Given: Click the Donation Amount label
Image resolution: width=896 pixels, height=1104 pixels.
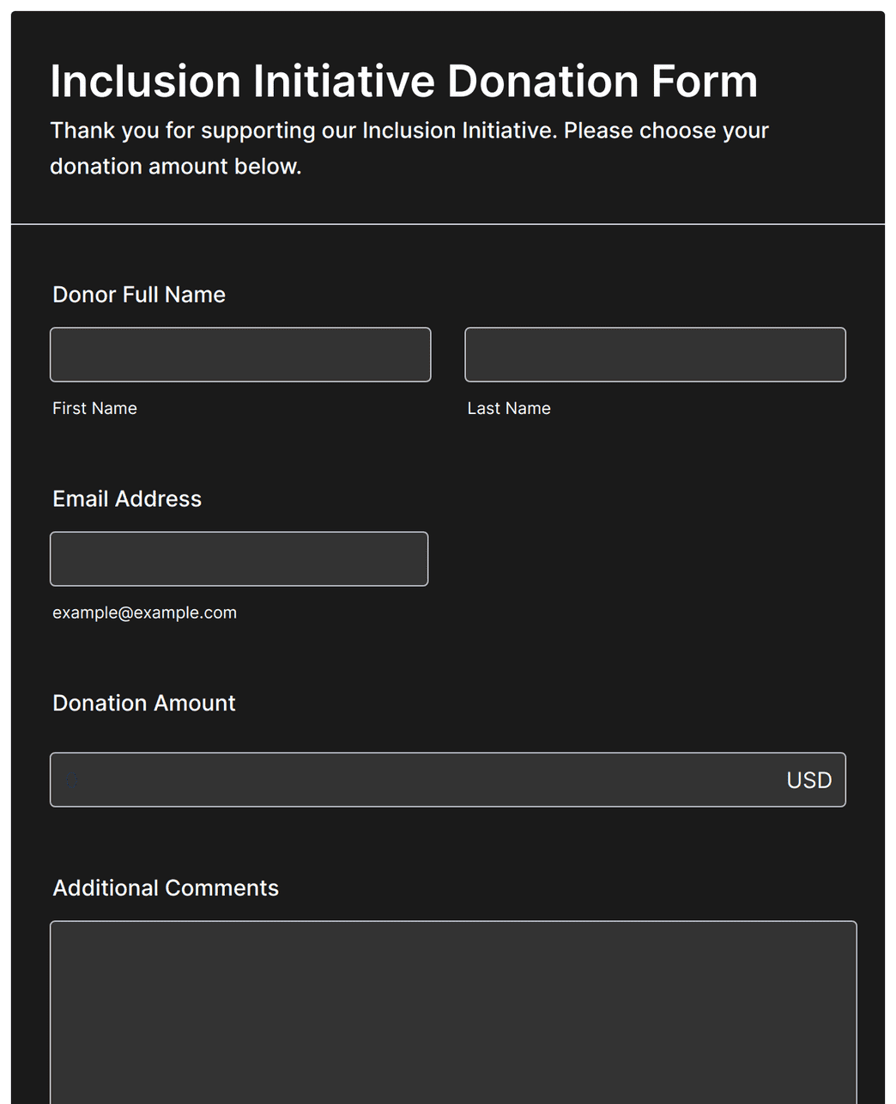Looking at the screenshot, I should [x=144, y=704].
